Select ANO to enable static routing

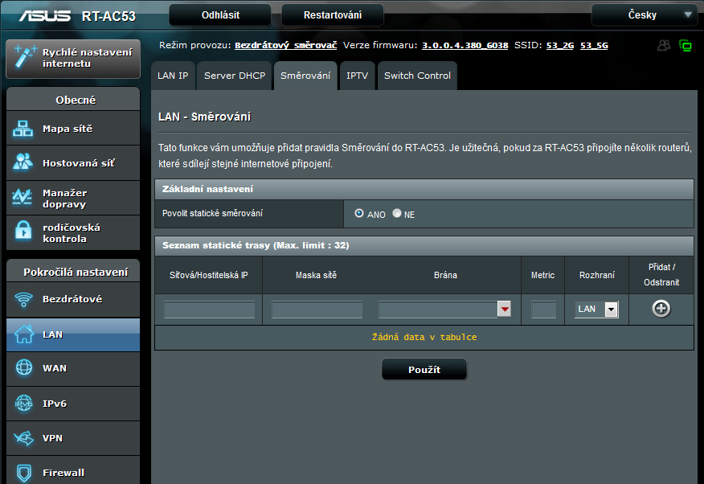tap(359, 214)
